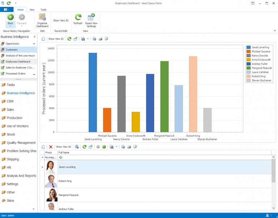The height and width of the screenshot is (218, 278).
Task: Open the dropdown arrow under the Back button
Action: point(10,26)
